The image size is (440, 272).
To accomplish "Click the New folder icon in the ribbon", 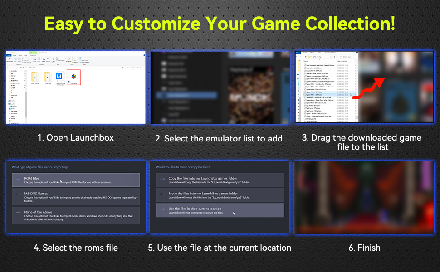I will [x=54, y=60].
